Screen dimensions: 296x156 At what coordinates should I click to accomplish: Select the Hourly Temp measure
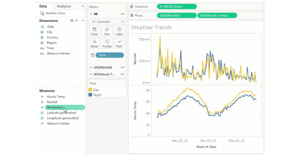click(56, 97)
